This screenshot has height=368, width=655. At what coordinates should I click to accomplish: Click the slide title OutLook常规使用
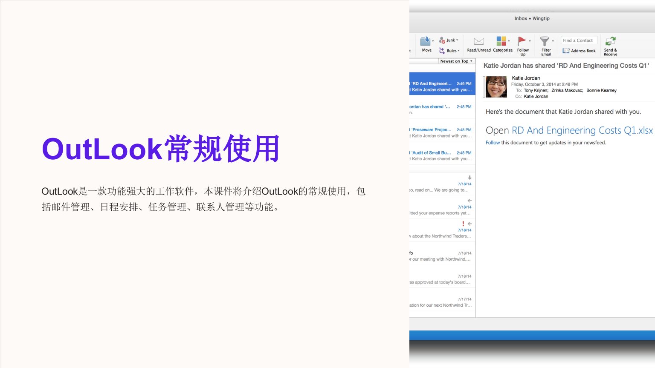(x=161, y=149)
